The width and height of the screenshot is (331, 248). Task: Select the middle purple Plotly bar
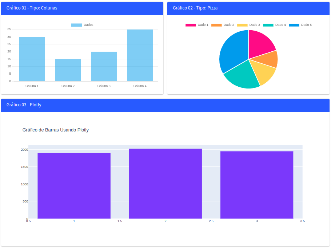tap(165, 184)
